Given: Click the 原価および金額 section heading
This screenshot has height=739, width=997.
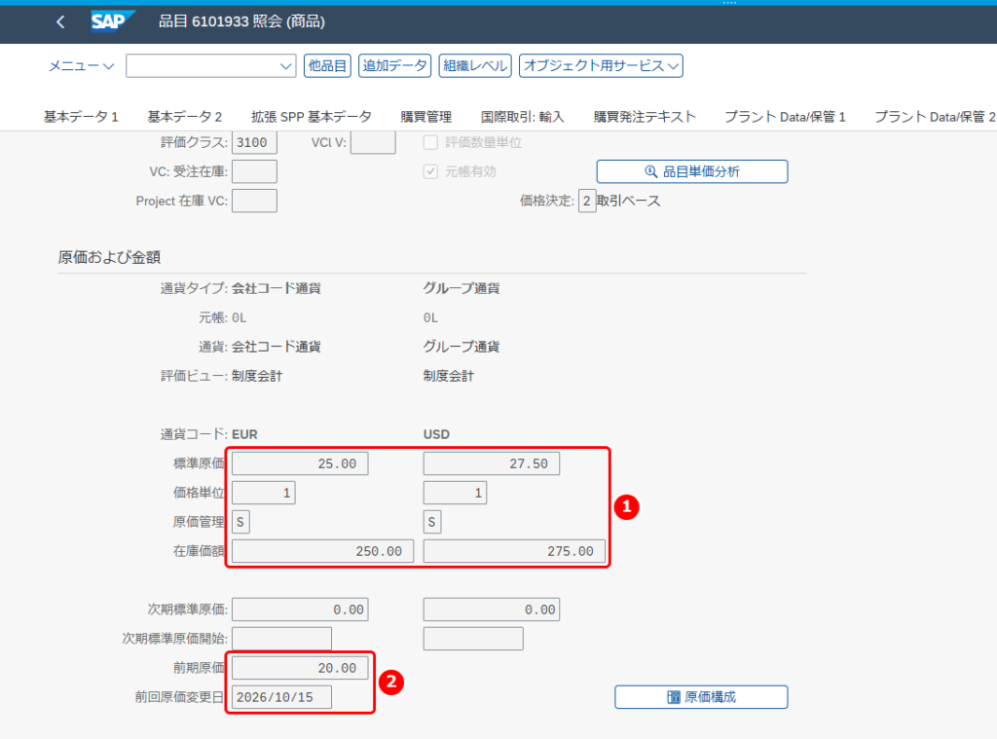Looking at the screenshot, I should point(109,257).
